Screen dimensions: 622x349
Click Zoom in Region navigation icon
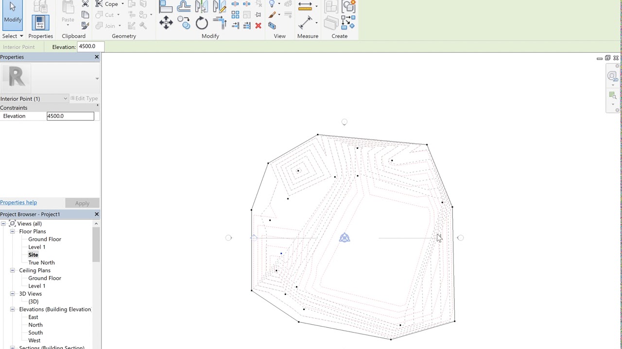tap(612, 95)
